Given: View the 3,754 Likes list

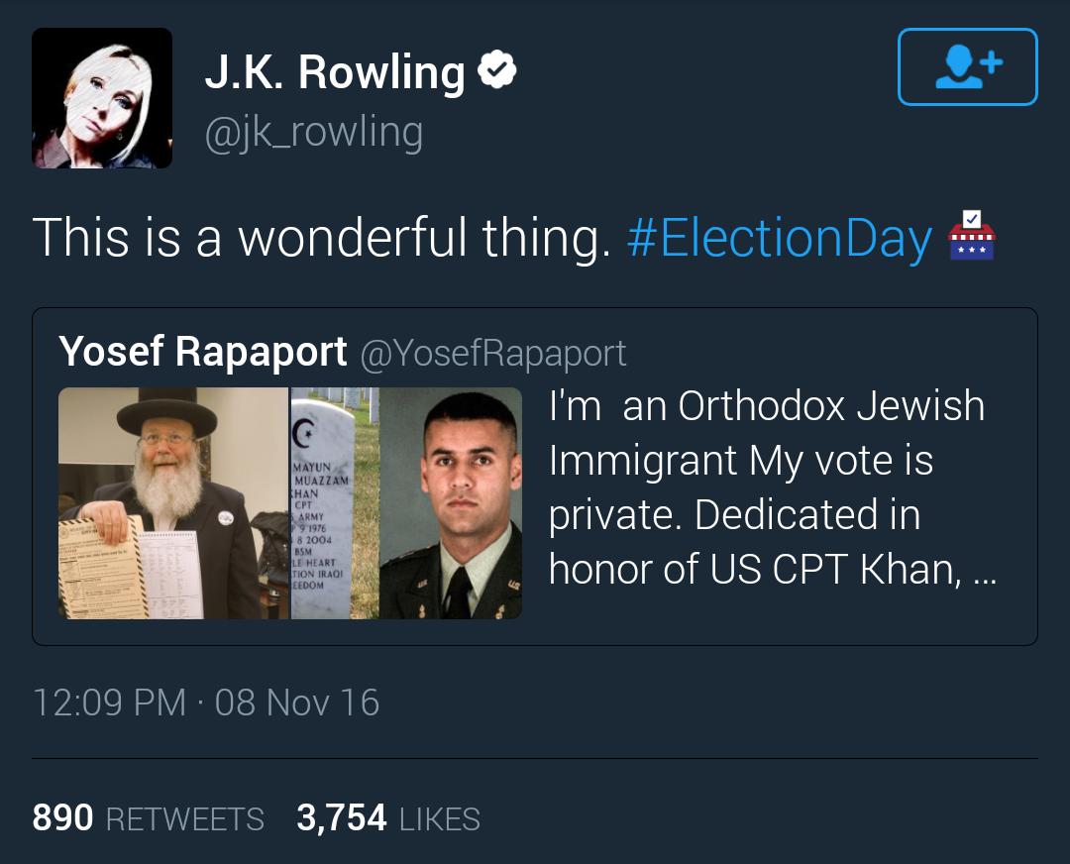Looking at the screenshot, I should click(x=388, y=818).
